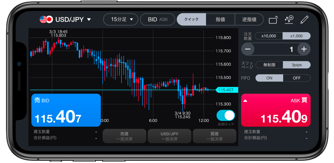Tap the minus icon to decrease quantity

click(x=248, y=49)
